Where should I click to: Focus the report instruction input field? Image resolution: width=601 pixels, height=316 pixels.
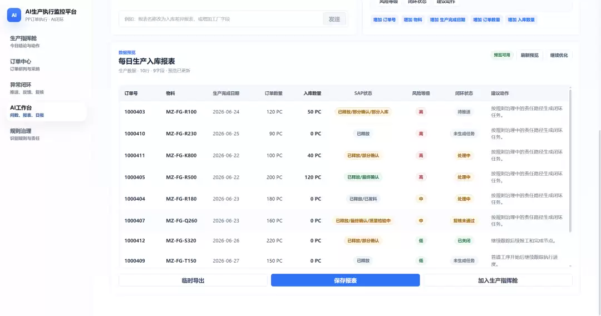pos(220,19)
